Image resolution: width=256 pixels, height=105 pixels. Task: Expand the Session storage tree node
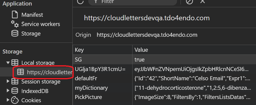click(8, 81)
